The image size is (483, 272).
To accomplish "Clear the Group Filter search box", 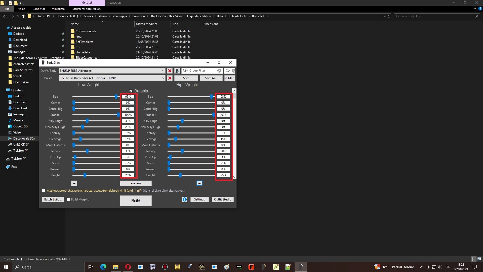I will (x=219, y=71).
